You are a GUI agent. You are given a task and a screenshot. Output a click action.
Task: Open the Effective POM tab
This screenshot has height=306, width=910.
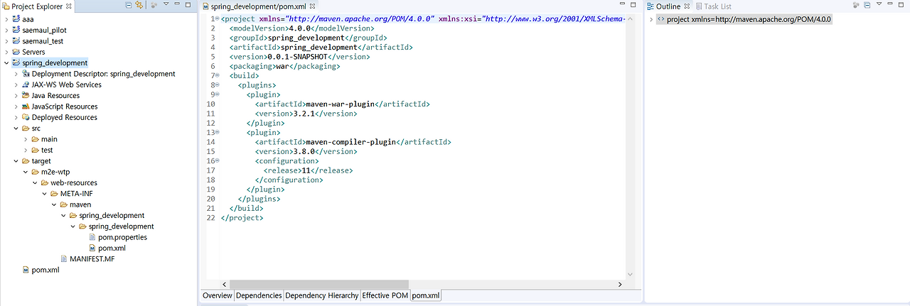(x=385, y=295)
